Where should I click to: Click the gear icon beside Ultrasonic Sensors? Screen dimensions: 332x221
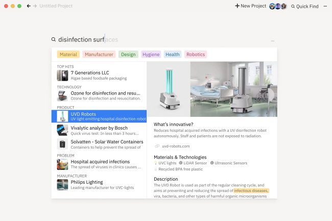[x=212, y=163]
